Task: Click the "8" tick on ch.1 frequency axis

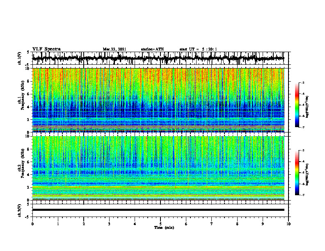Action: tap(29, 81)
